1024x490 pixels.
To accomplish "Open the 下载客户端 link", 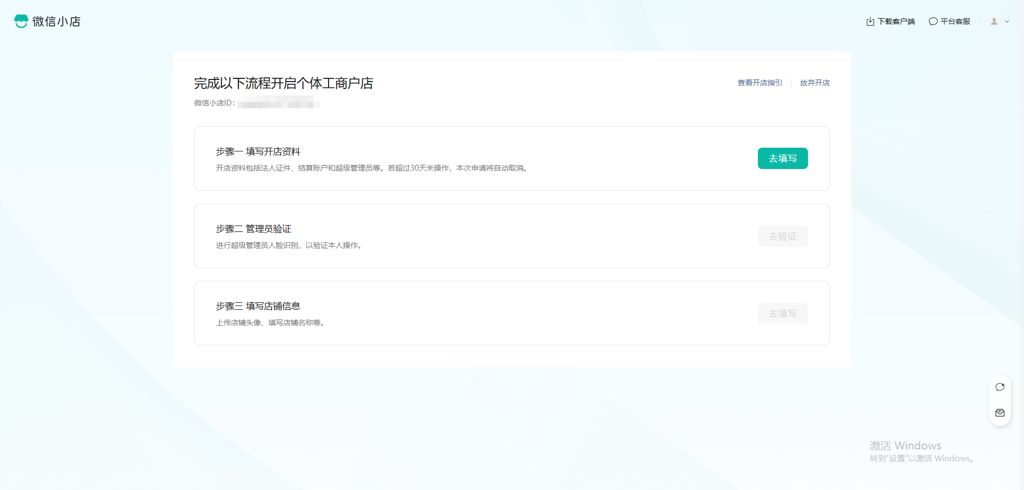I will 896,21.
